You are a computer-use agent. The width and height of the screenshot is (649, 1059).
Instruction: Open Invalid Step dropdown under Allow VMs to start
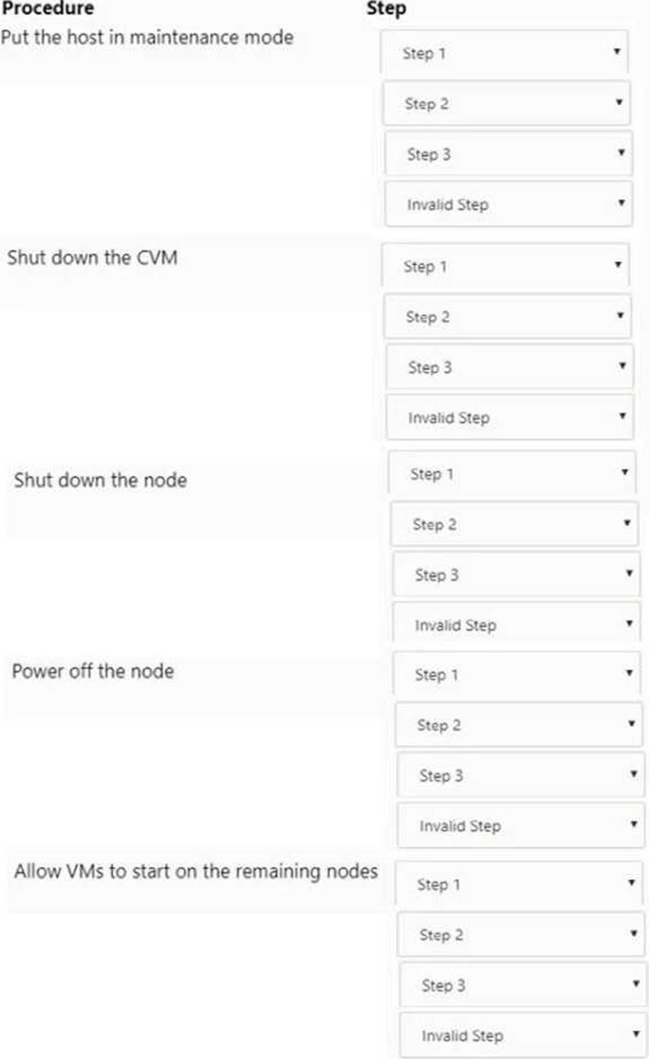[522, 1035]
